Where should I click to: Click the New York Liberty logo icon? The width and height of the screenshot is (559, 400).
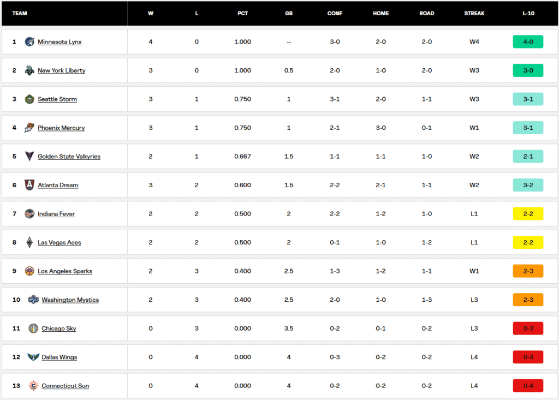[29, 70]
